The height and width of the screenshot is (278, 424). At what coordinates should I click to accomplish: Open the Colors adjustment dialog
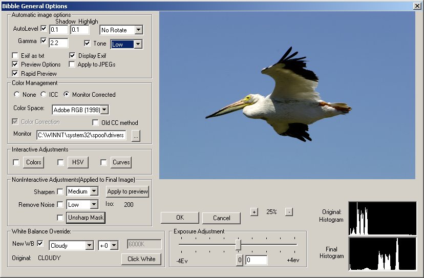[33, 162]
